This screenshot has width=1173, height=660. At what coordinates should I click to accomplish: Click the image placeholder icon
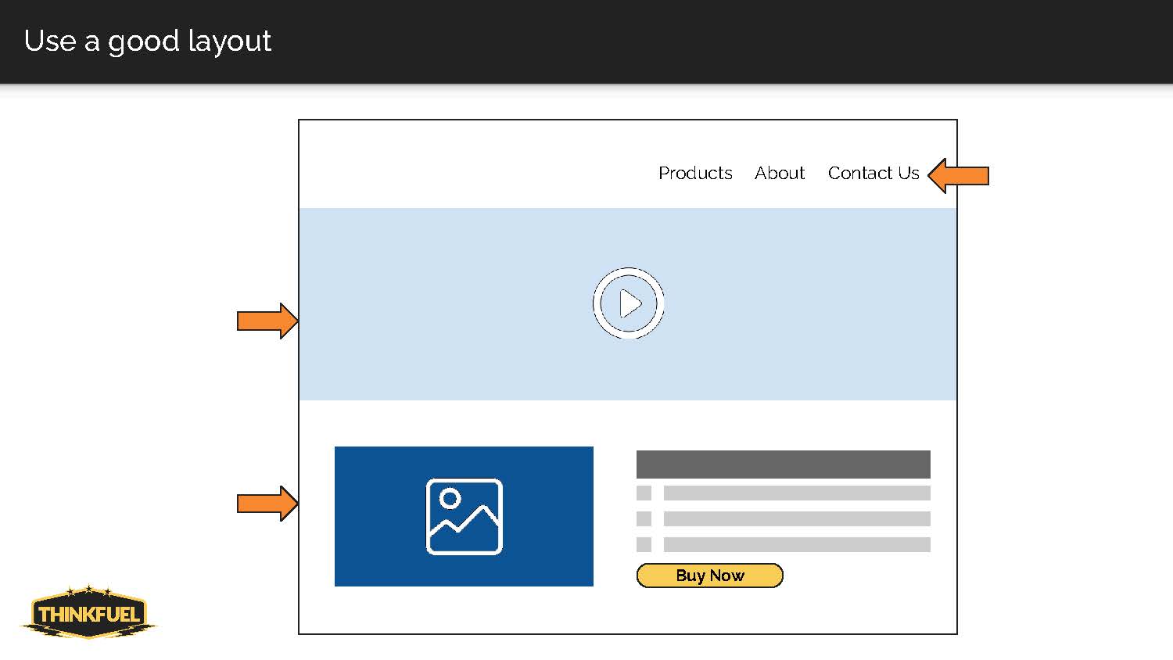click(465, 517)
